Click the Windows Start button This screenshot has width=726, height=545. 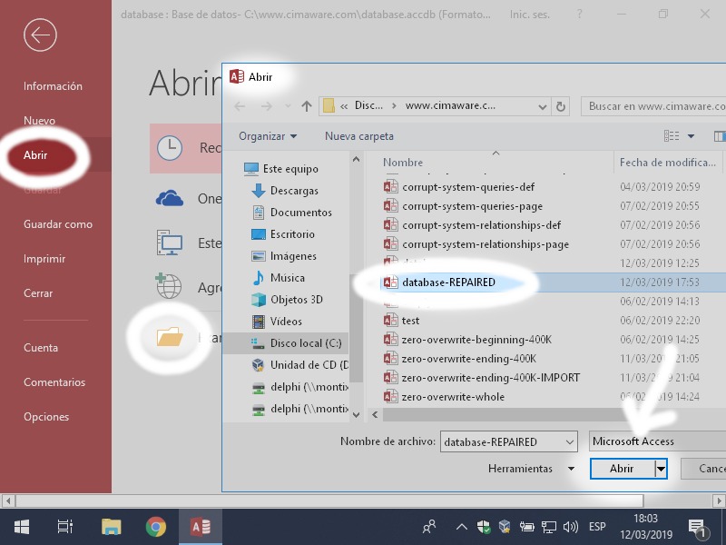(x=21, y=527)
